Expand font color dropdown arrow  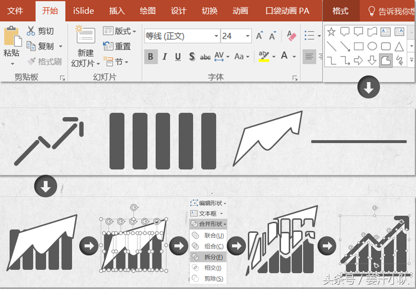(x=294, y=57)
